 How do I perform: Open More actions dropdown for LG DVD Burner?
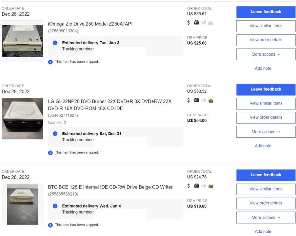point(266,132)
